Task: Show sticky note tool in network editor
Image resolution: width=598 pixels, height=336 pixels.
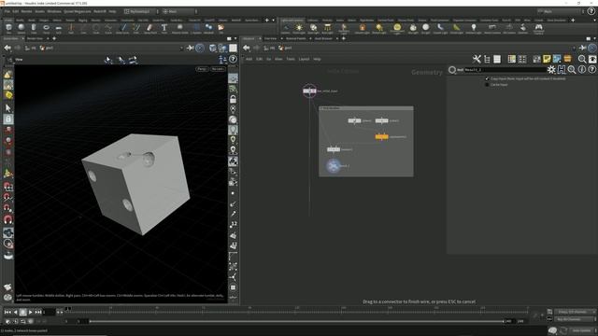Action: point(547,59)
